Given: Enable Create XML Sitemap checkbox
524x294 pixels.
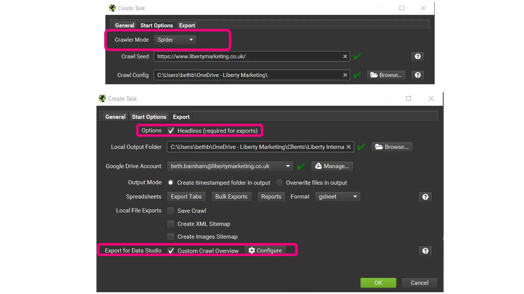Looking at the screenshot, I should point(171,224).
